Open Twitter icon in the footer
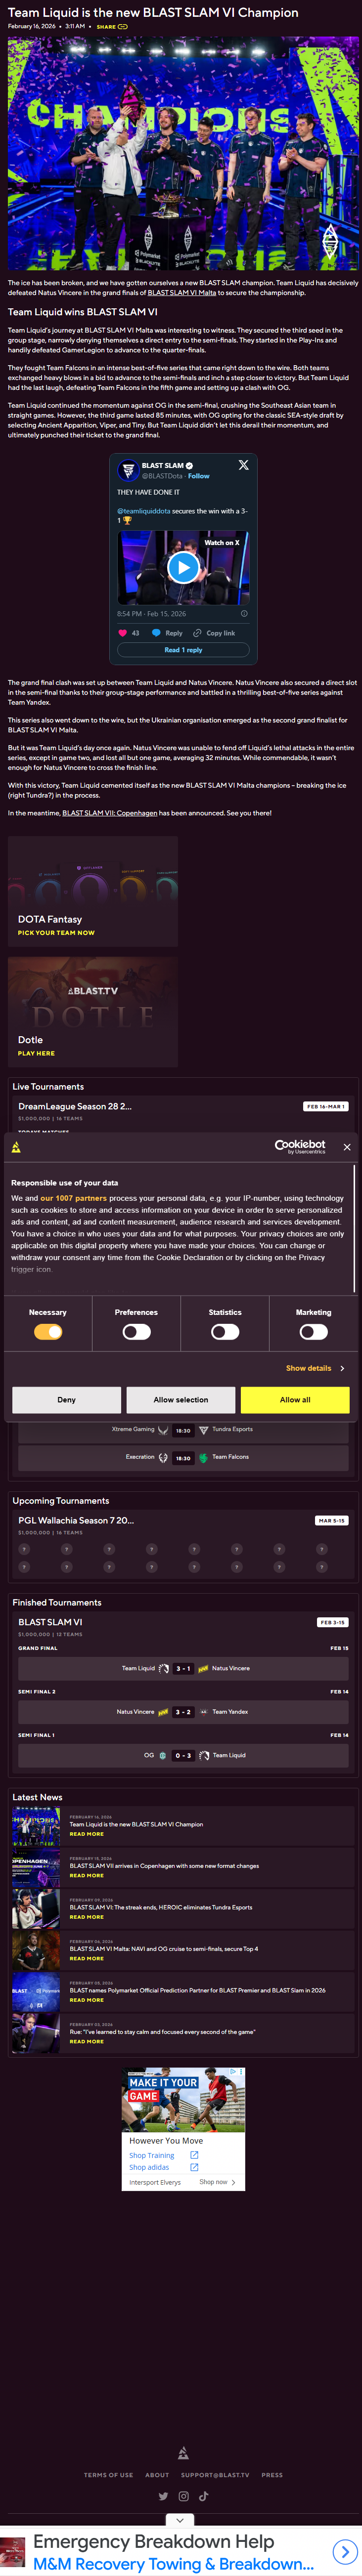Image resolution: width=362 pixels, height=2576 pixels. coord(163,2496)
